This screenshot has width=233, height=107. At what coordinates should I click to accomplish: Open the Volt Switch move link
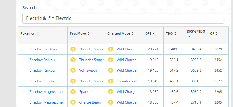[88, 70]
